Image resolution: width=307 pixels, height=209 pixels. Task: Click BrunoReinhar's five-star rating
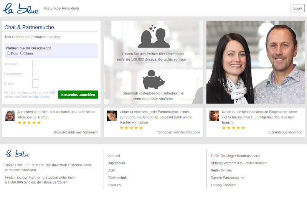point(29,123)
